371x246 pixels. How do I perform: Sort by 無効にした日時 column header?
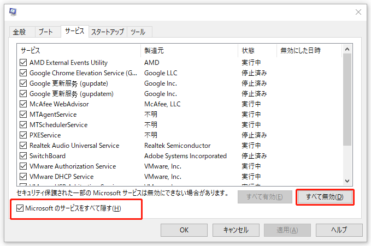(309, 51)
